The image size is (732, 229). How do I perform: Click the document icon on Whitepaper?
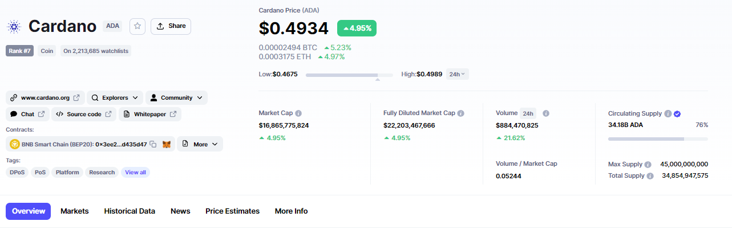pos(127,114)
